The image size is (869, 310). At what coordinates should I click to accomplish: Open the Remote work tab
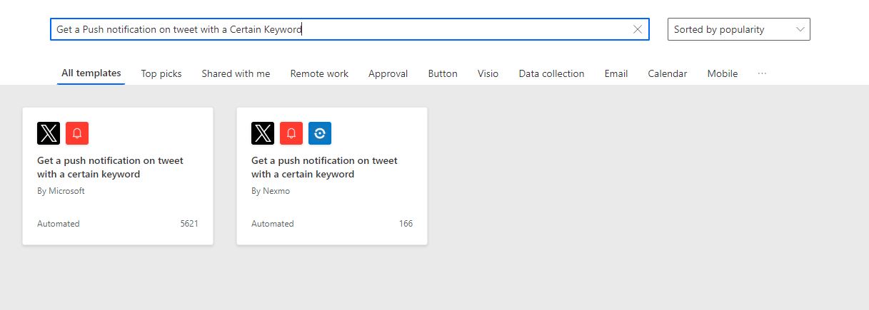tap(319, 73)
